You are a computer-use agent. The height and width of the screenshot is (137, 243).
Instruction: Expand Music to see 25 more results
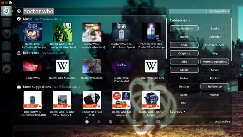[x=48, y=19]
